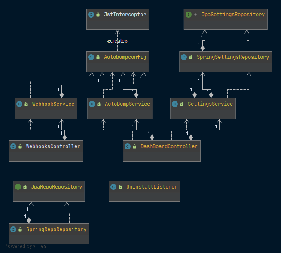The width and height of the screenshot is (281, 253).
Task: Click the class icon on SpringRepoRepository node
Action: tap(13, 229)
